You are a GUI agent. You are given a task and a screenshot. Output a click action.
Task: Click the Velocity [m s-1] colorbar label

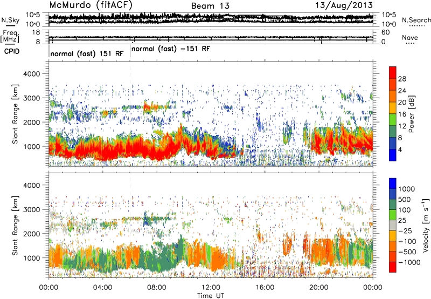426,225
